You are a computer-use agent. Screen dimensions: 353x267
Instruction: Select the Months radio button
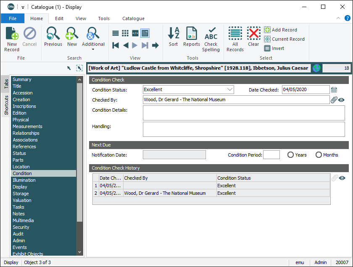click(x=319, y=155)
